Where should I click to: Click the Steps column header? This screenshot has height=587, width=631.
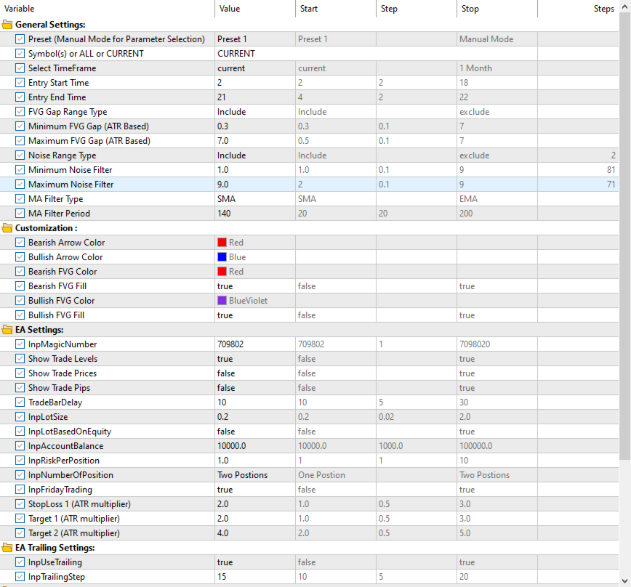click(x=578, y=9)
